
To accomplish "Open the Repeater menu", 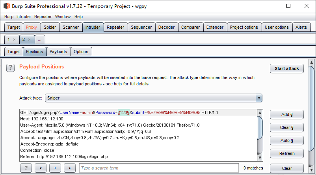I will point(43,17).
